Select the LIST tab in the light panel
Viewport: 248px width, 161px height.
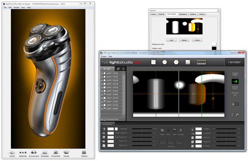(x=107, y=69)
